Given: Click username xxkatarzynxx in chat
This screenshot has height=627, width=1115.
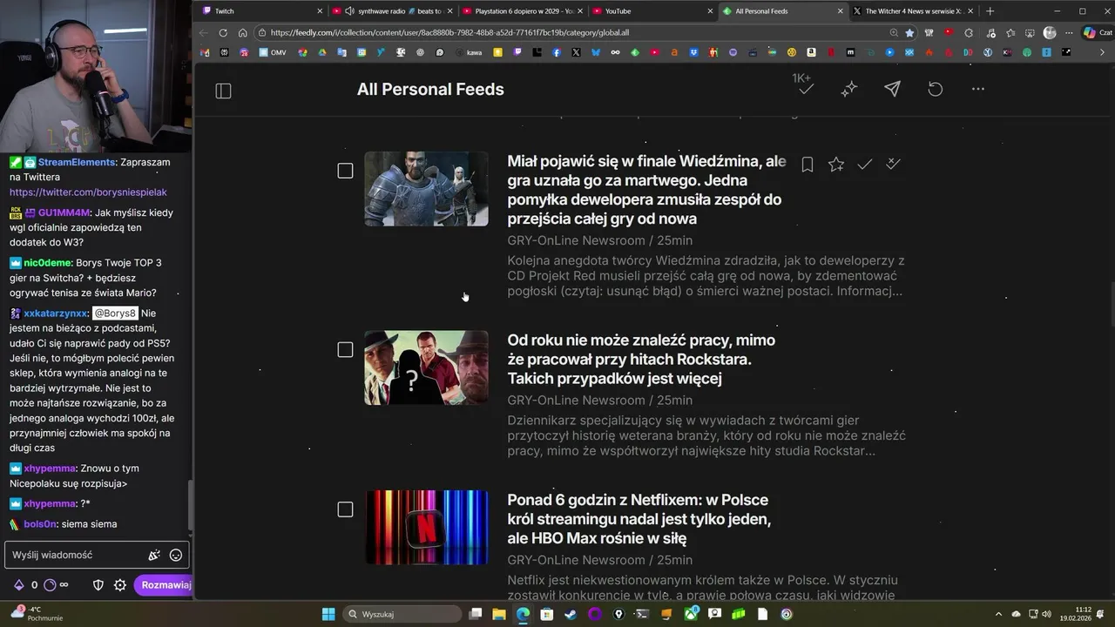Looking at the screenshot, I should coord(56,313).
